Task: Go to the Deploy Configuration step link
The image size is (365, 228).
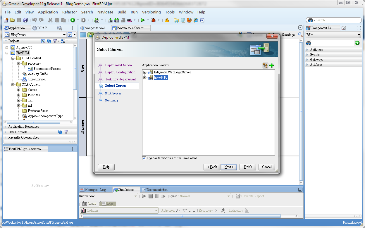Action: 120,72
